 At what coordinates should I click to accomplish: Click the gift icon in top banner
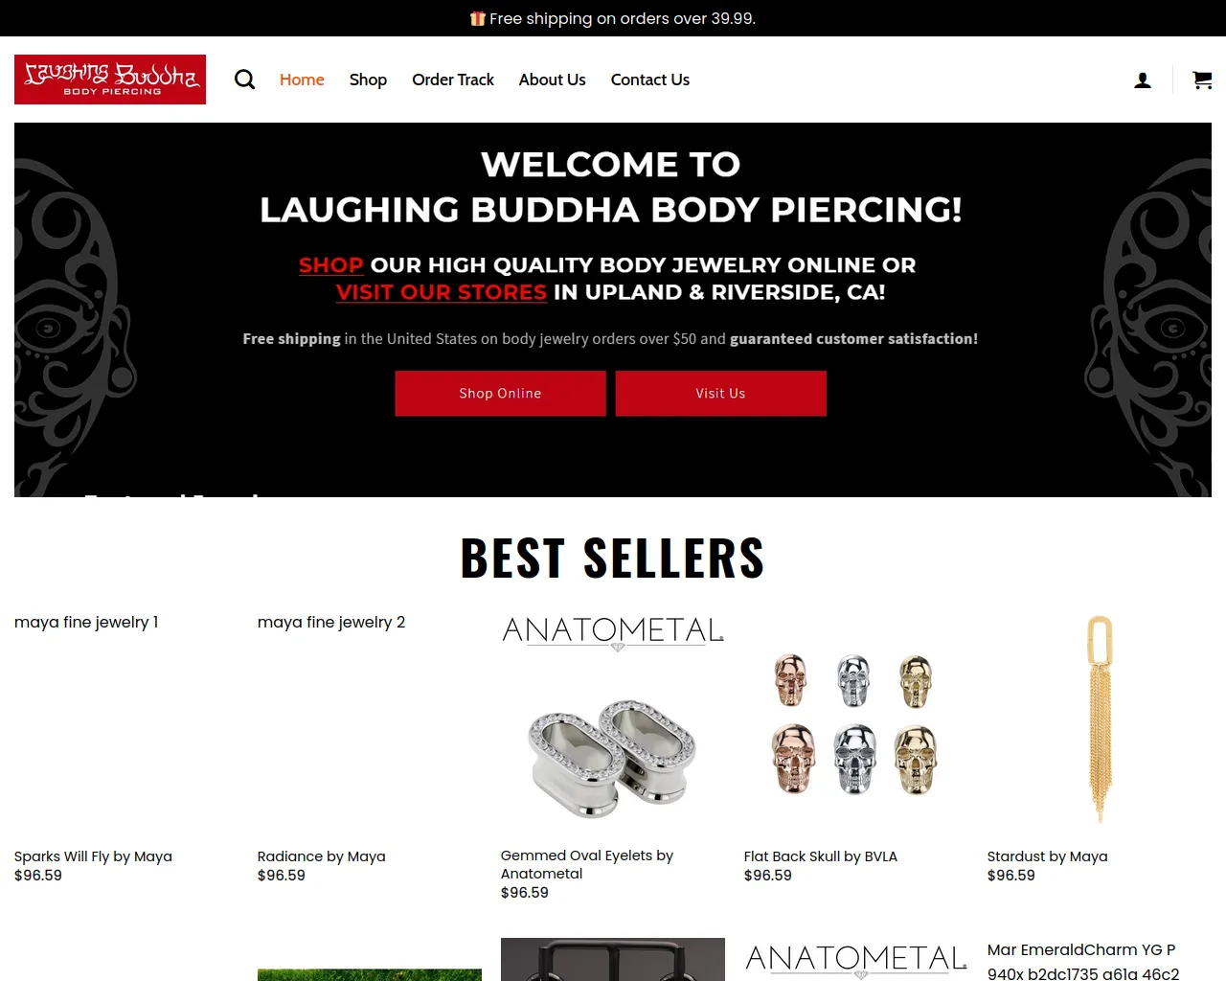coord(477,18)
